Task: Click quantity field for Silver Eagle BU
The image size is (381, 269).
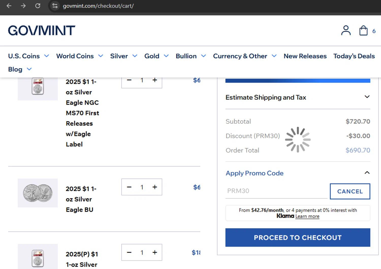Action: tap(142, 187)
